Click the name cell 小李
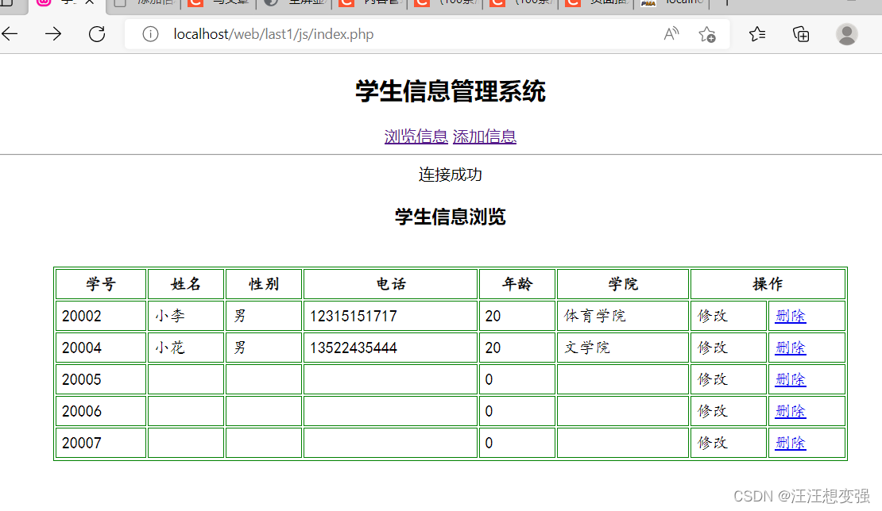This screenshot has height=511, width=882. (x=186, y=316)
